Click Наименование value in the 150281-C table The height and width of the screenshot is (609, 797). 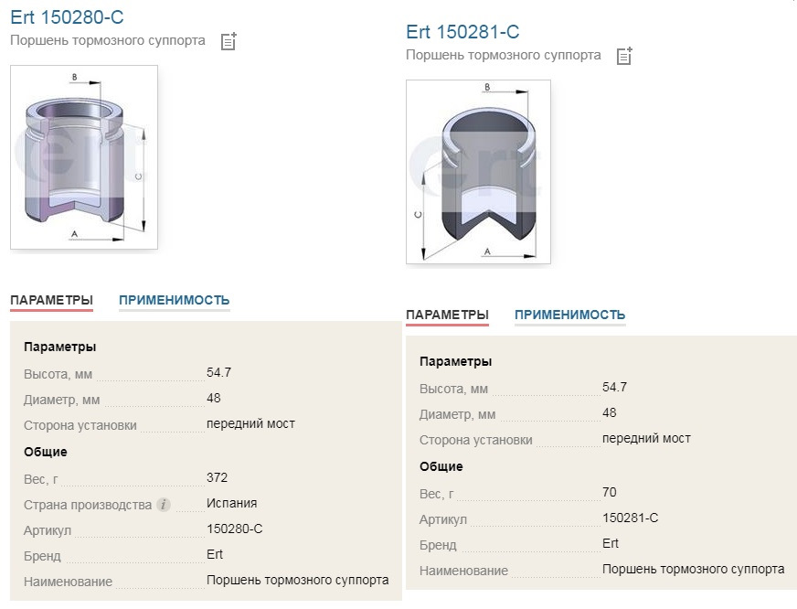[x=694, y=569]
